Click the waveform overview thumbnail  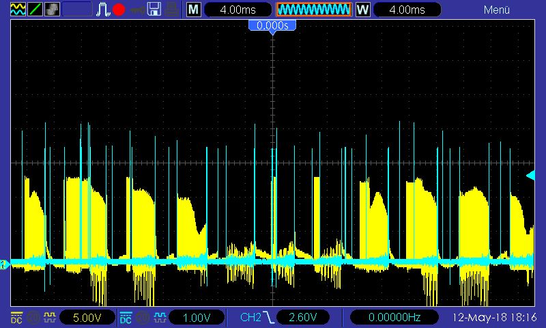coord(313,10)
